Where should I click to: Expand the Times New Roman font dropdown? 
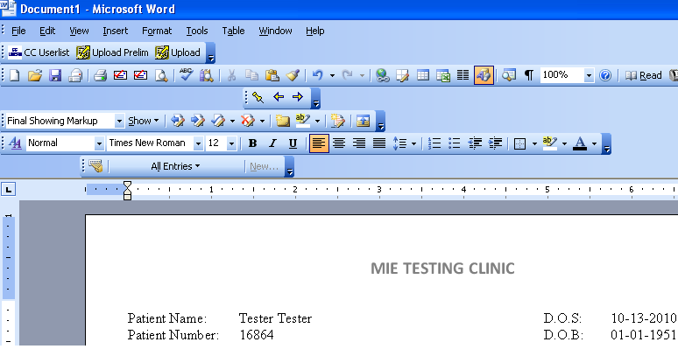point(198,143)
